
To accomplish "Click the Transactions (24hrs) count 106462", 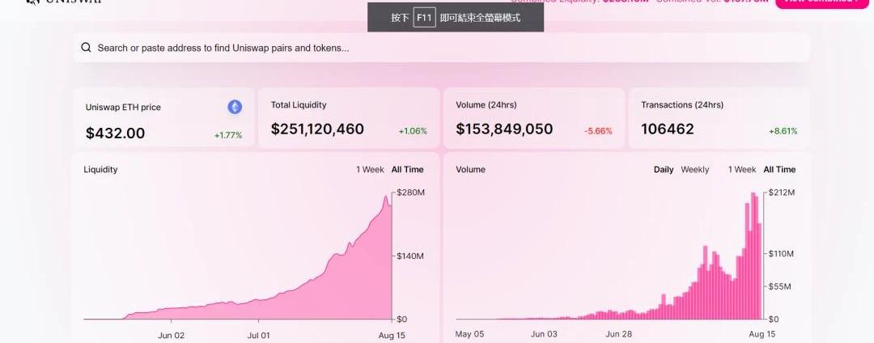I will 667,129.
